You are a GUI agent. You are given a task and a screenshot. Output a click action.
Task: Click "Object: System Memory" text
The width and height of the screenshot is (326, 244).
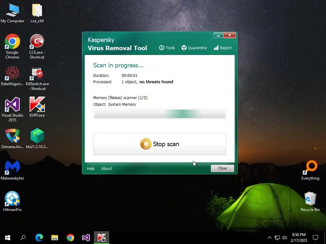click(x=115, y=104)
